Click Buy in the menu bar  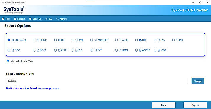pos(49,19)
